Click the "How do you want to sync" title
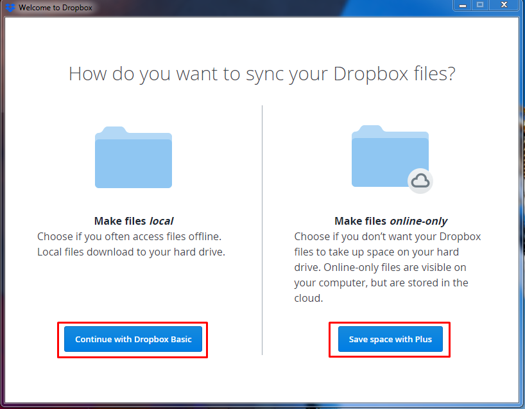The height and width of the screenshot is (409, 525). tap(262, 74)
